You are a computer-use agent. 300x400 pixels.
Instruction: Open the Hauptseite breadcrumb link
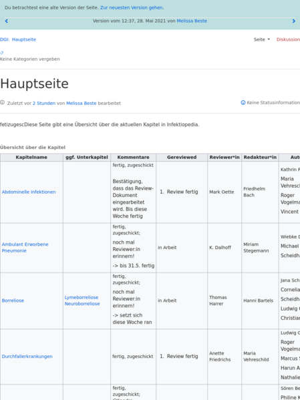click(24, 39)
